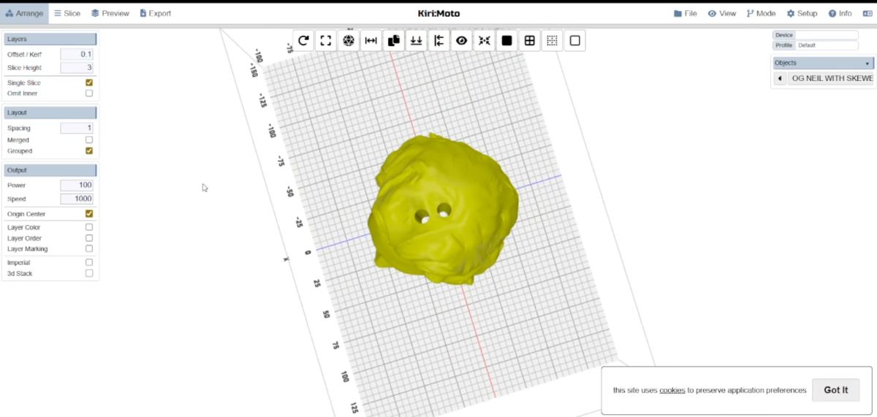Image resolution: width=877 pixels, height=417 pixels.
Task: Expand the Objects panel dropdown arrow
Action: coord(867,64)
